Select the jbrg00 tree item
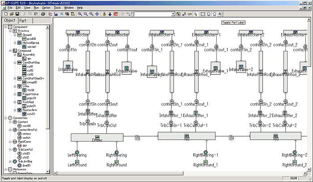313x182 pixels. pos(26,165)
